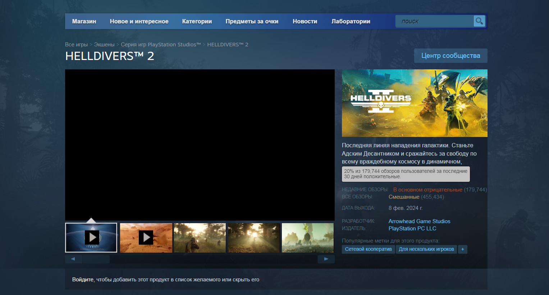Select the 'Для нескольких игроков' tag
This screenshot has width=549, height=295.
coord(426,249)
